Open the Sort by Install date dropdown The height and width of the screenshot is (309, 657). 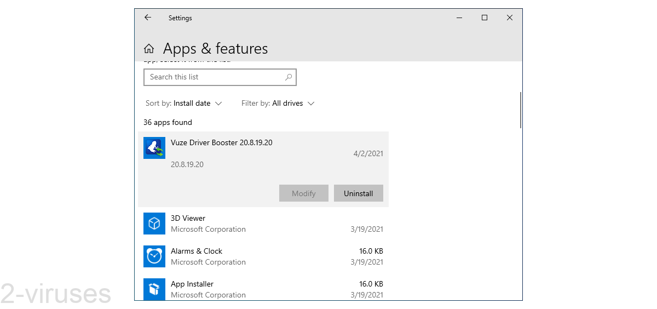click(184, 103)
